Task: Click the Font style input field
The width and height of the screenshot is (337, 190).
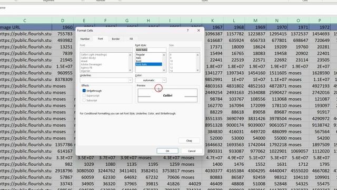Action: [x=151, y=50]
